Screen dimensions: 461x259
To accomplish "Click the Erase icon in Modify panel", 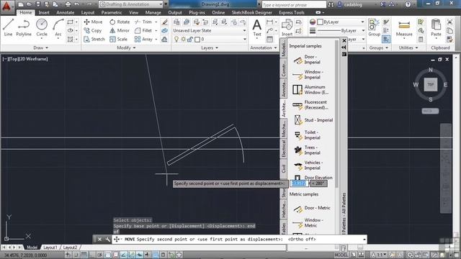I will click(165, 22).
